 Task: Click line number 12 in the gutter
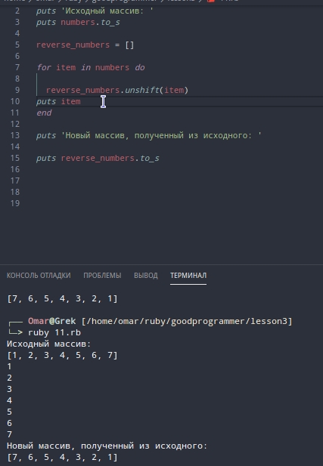click(15, 124)
